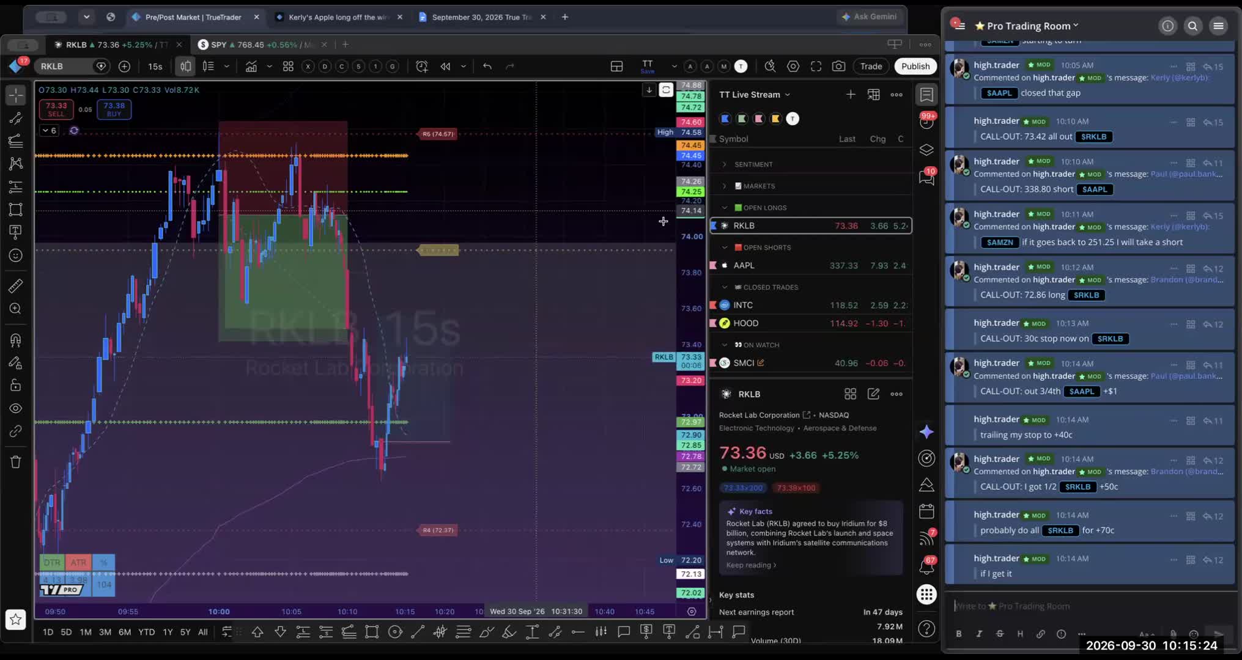
Task: Open the calendar panel icon
Action: coord(926,511)
